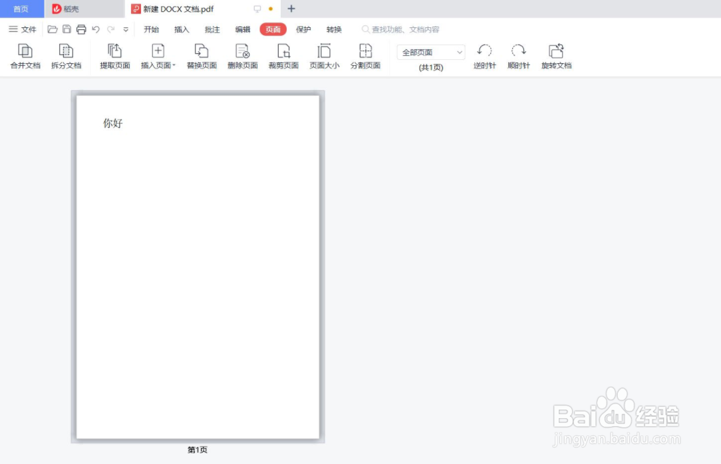Open the Page Size (页面大小) tool

[324, 56]
